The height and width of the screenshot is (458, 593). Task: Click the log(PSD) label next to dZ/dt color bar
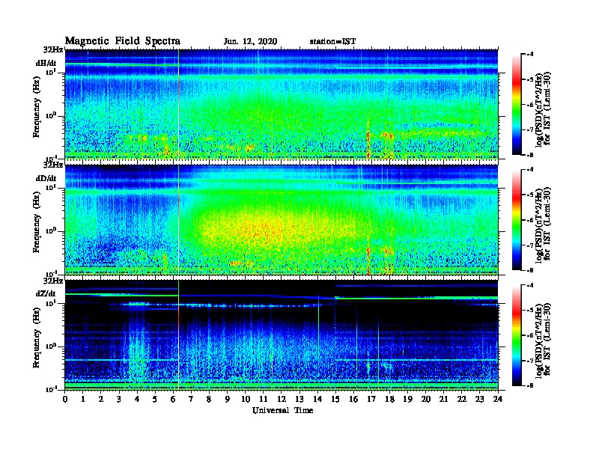click(x=544, y=340)
